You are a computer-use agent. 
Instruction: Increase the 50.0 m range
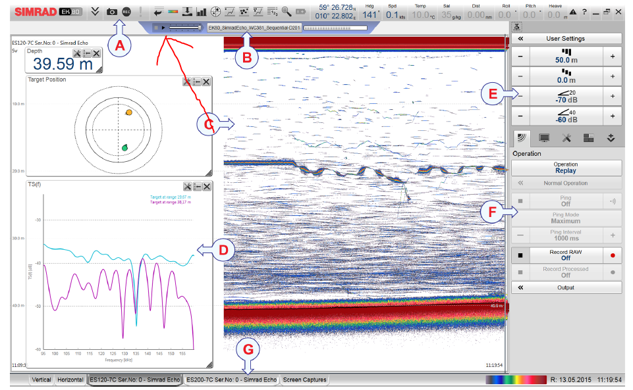pos(613,57)
